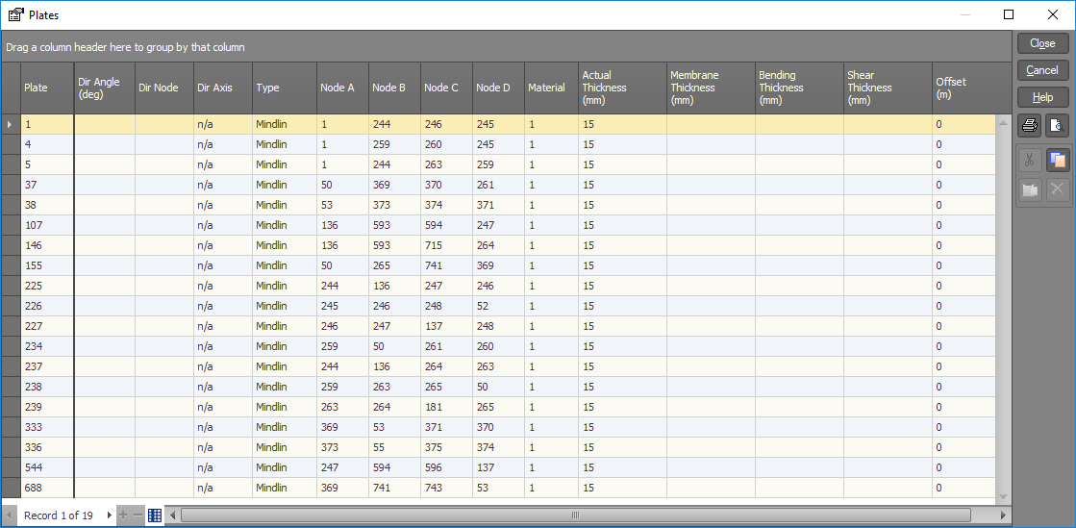Click the minus remove-record icon

(x=138, y=515)
